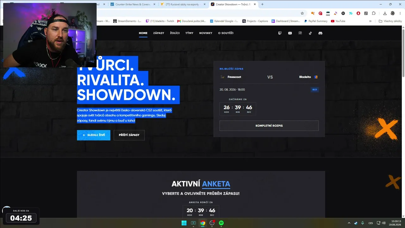Open the YouTube icon in site header
The width and height of the screenshot is (405, 228).
290,33
